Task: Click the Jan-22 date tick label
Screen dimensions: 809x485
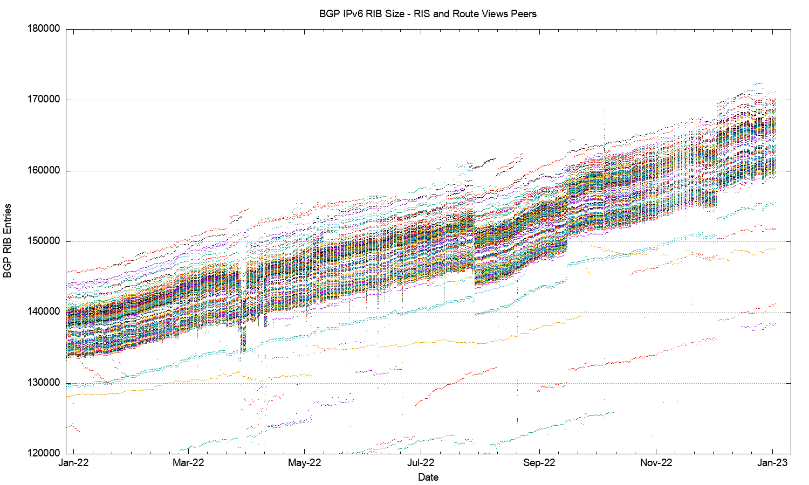Action: pos(73,463)
